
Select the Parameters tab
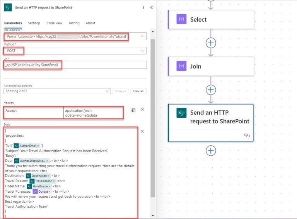[x=13, y=23]
